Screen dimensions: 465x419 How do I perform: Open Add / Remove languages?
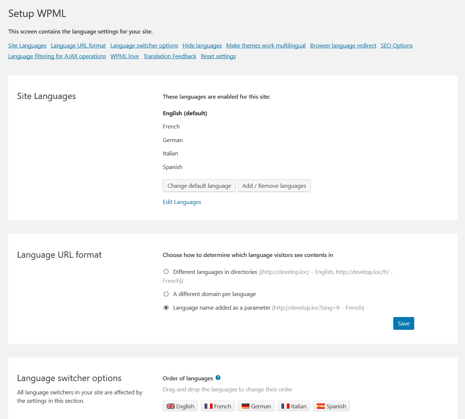[x=274, y=186]
